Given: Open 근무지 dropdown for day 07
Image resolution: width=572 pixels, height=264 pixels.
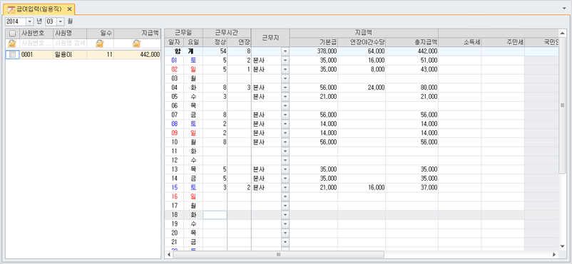Looking at the screenshot, I should pyautogui.click(x=285, y=115).
